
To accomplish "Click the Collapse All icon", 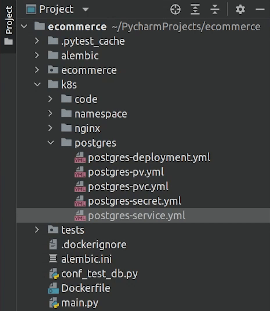I will pos(215,10).
